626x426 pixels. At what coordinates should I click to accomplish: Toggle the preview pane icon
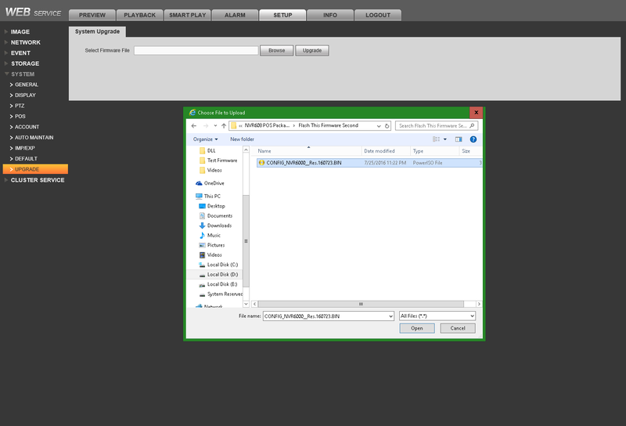(459, 139)
